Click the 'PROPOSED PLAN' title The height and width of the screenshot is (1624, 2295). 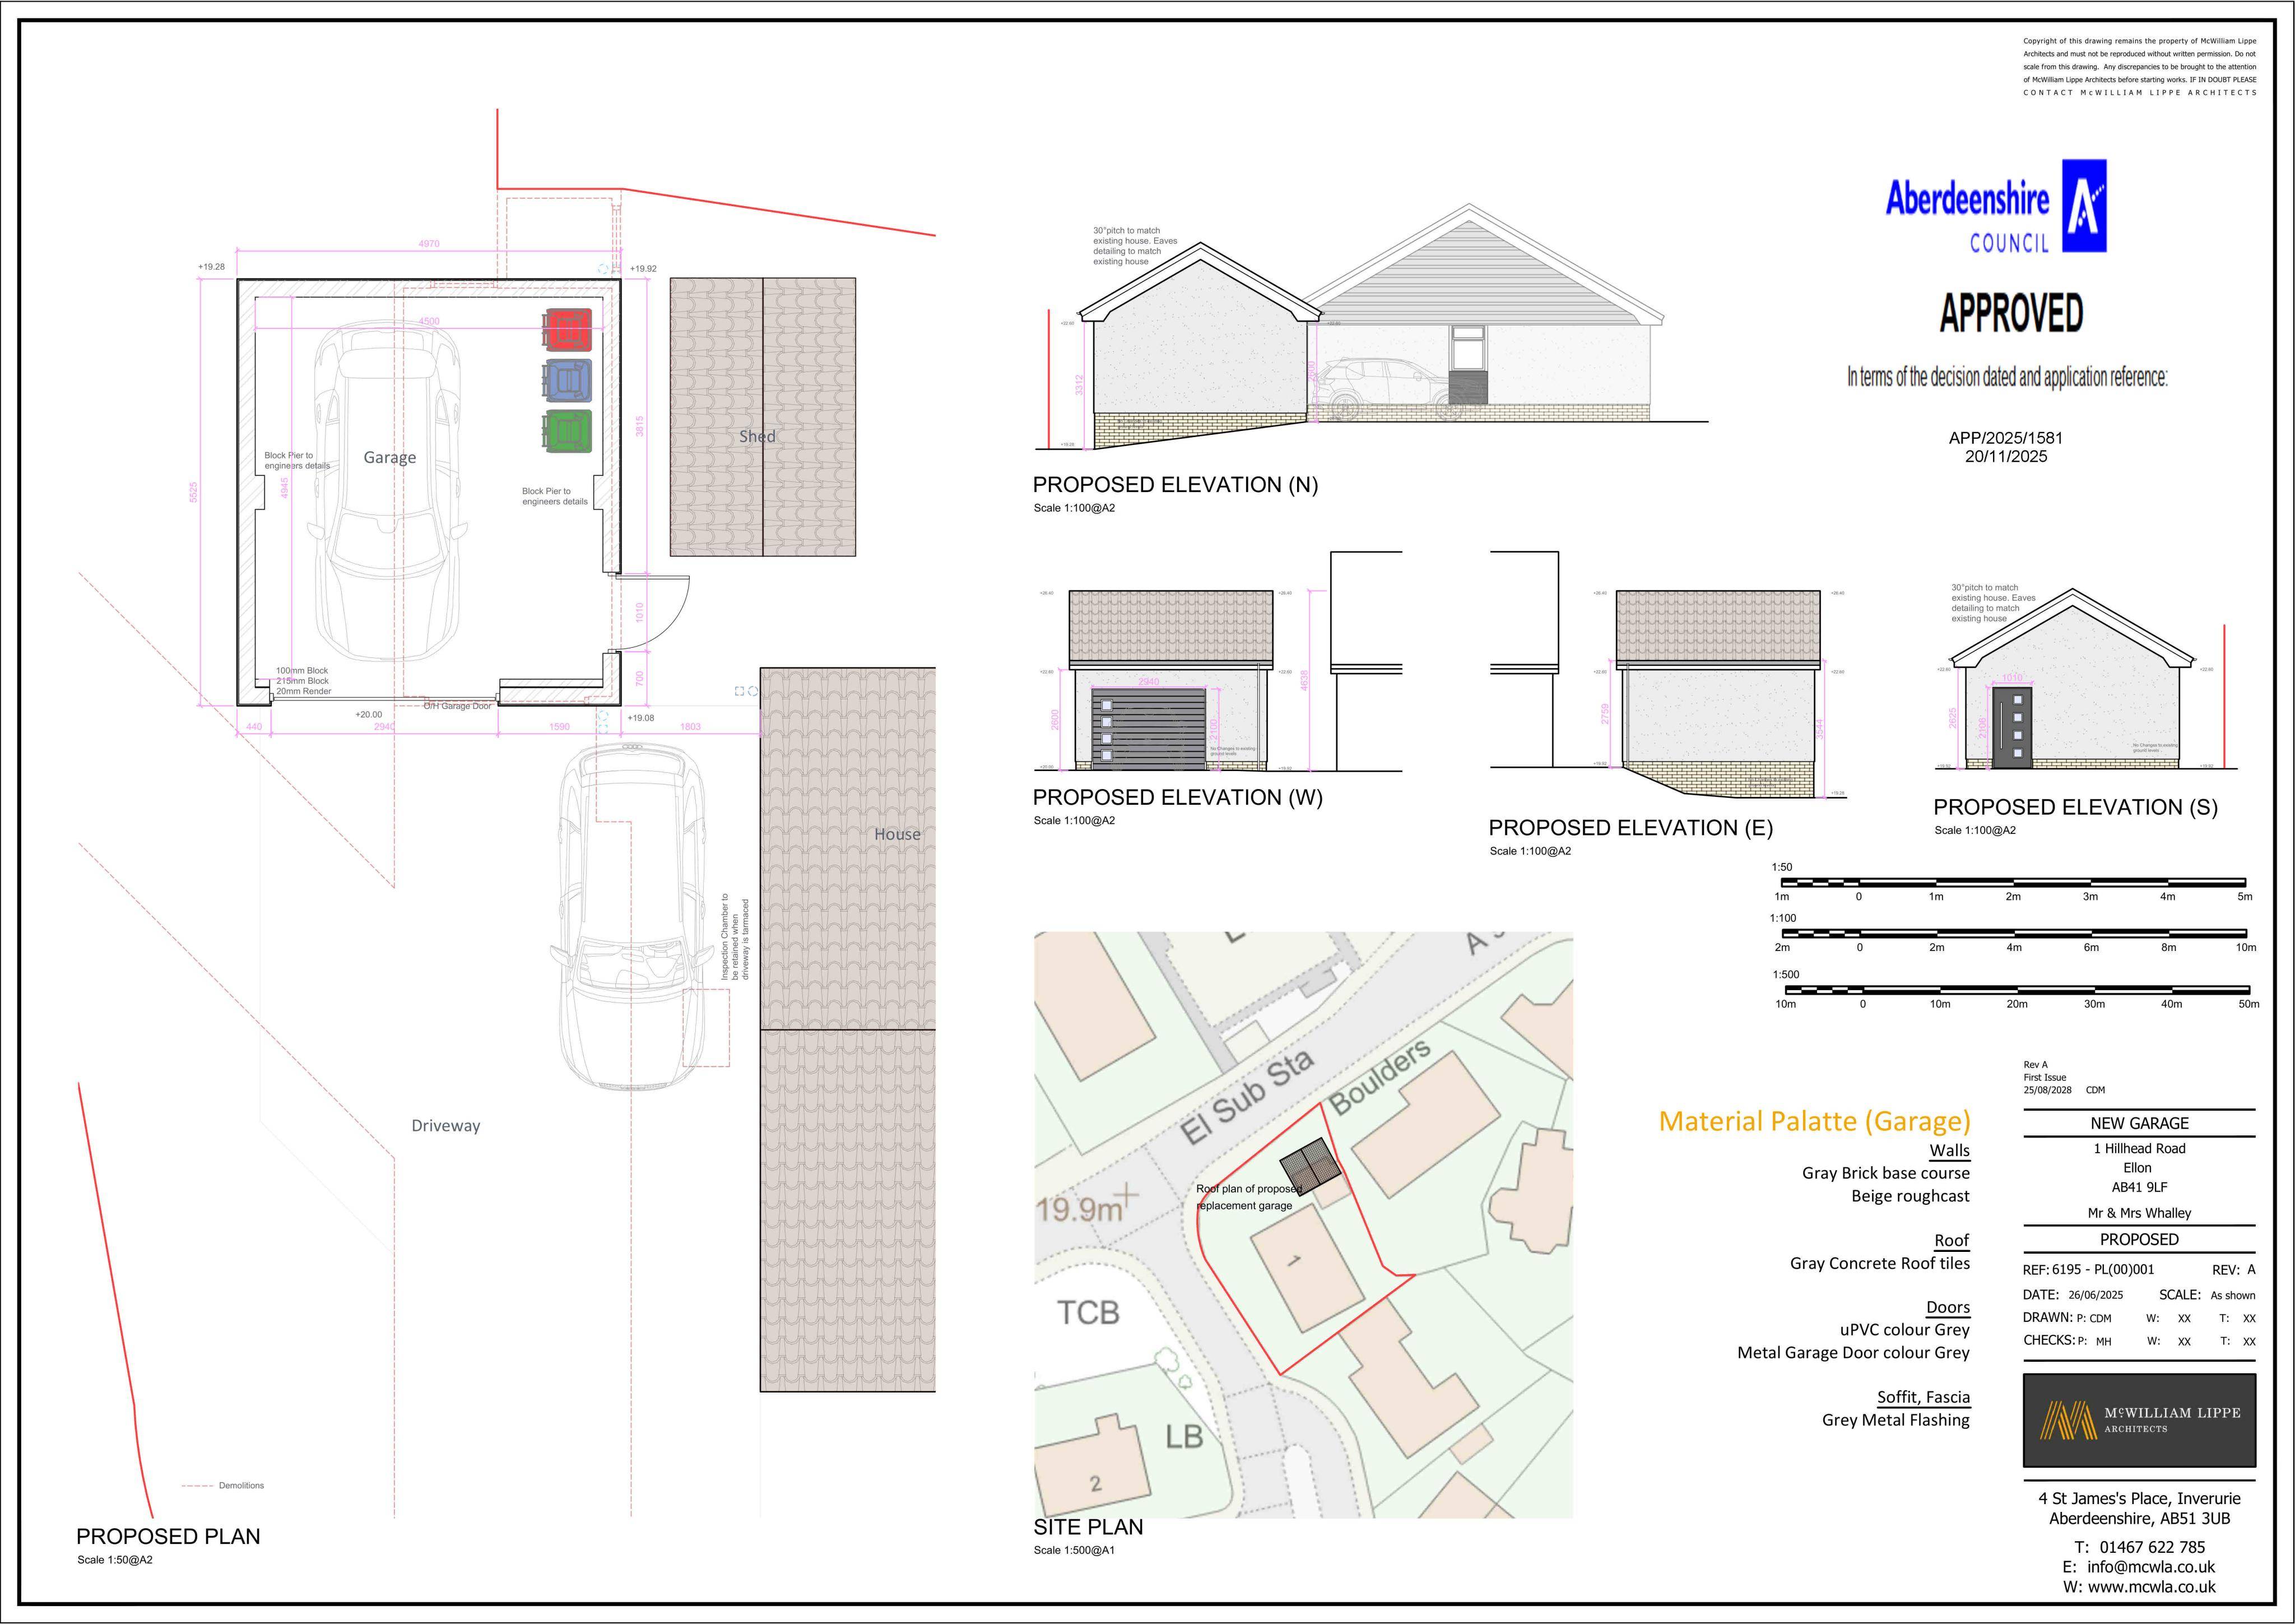coord(168,1537)
